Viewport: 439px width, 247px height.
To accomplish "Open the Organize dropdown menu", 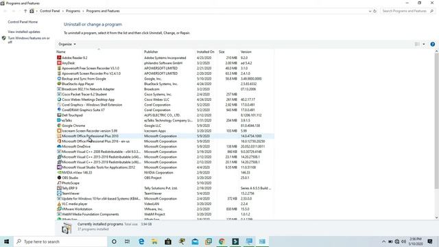I will [67, 44].
